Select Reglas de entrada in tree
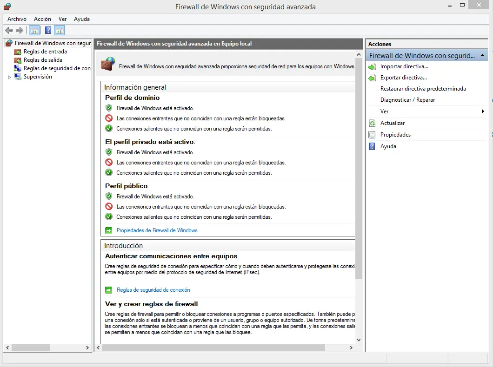Viewport: 493px width, 367px height. click(x=45, y=52)
